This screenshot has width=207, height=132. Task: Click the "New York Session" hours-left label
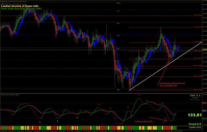pos(21,9)
